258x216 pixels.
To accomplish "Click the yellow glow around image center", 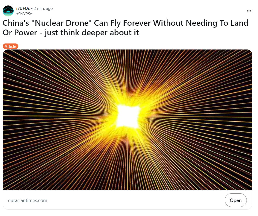I will pyautogui.click(x=128, y=116).
